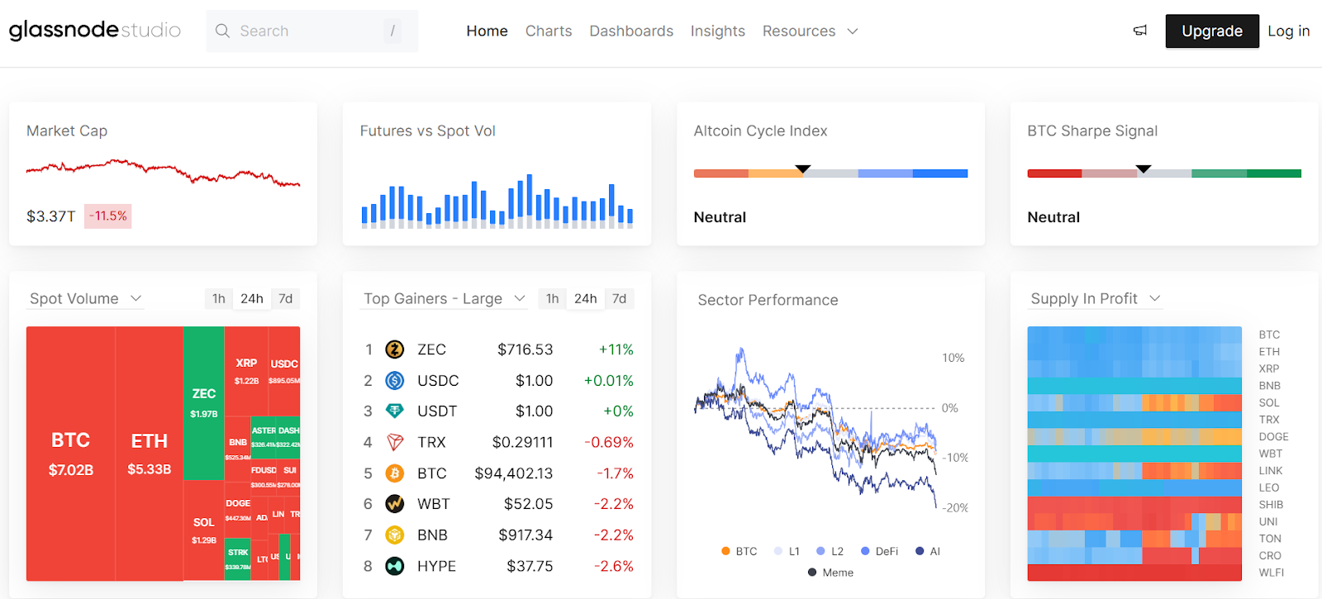Image resolution: width=1322 pixels, height=599 pixels.
Task: Open the Spot Volume dropdown
Action: click(86, 298)
